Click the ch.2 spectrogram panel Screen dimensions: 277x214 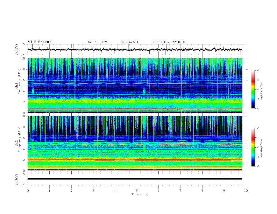135,143
